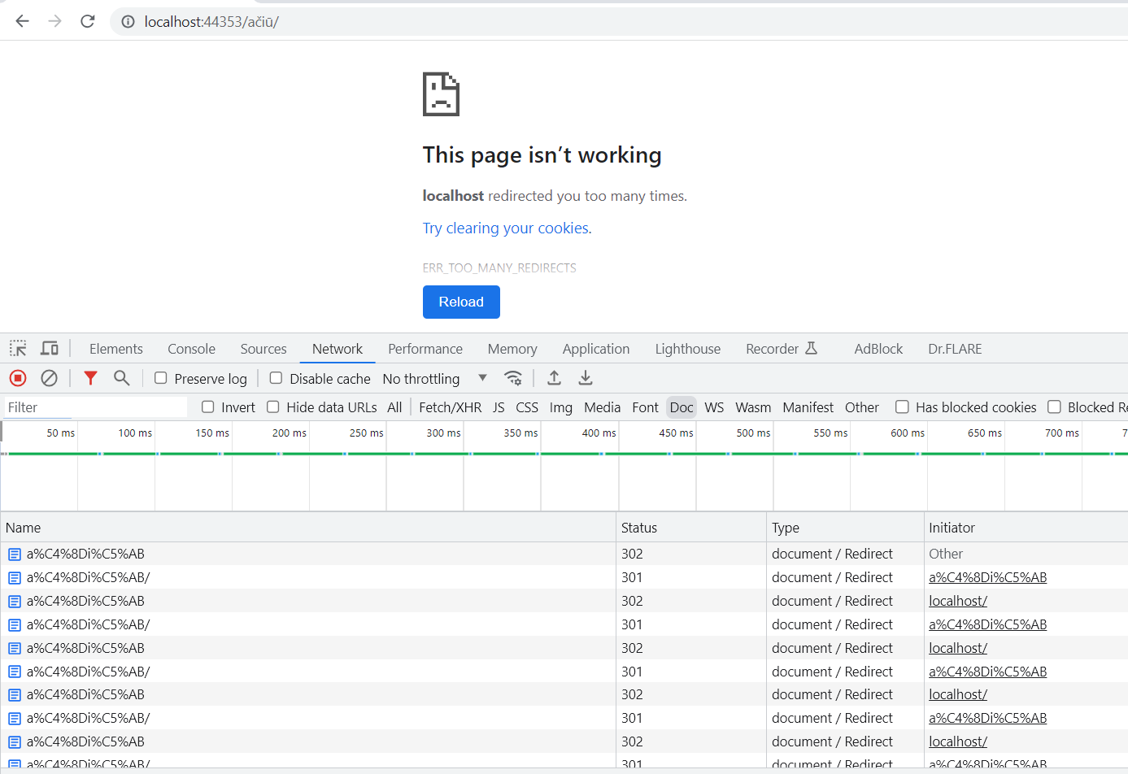
Task: Click the import HAR file upload icon
Action: click(x=554, y=378)
